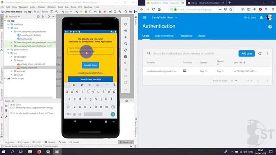
Task: Open the Logcat tool window
Action: (x=23, y=142)
